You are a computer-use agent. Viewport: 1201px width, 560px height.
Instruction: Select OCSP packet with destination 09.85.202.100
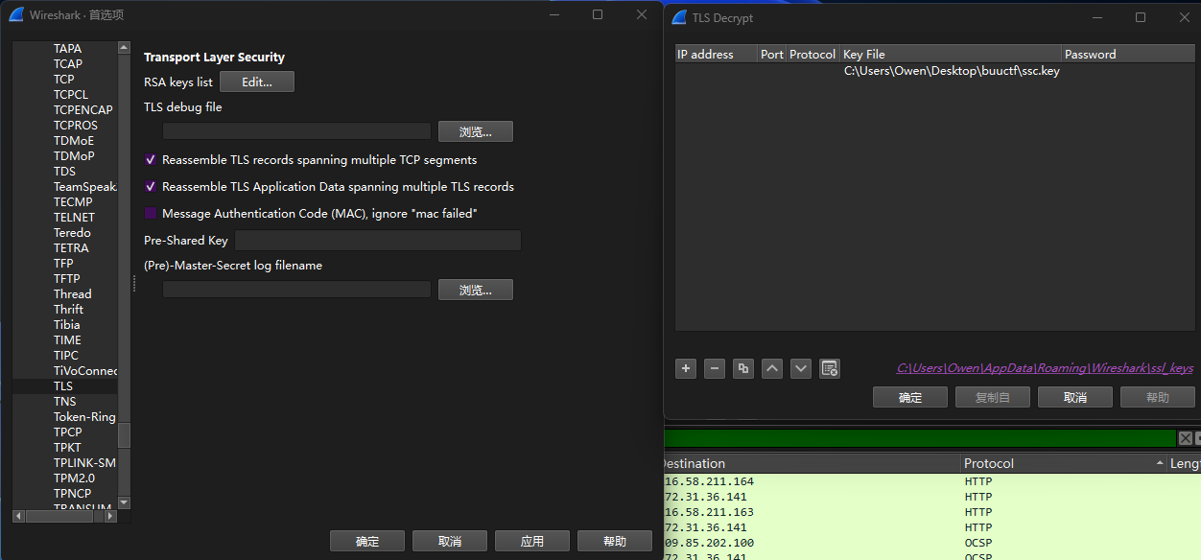(931, 543)
